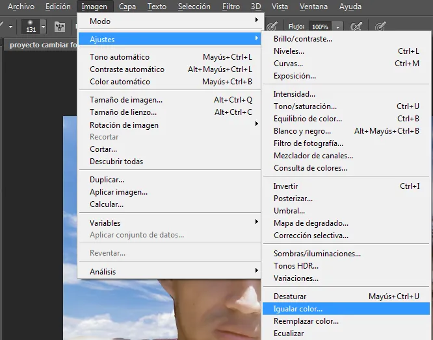The height and width of the screenshot is (340, 433).
Task: Open the tool preset dropdown arrow
Action: [11, 27]
